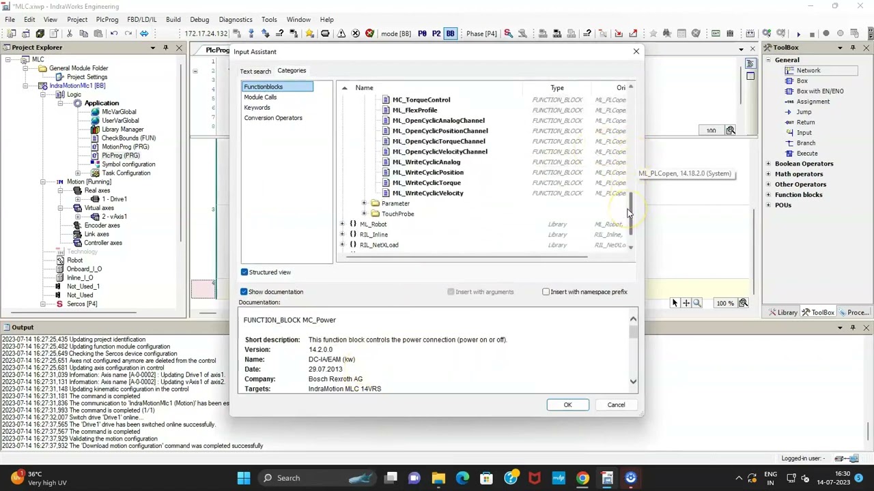Select the Box tool in ToolBox
The image size is (874, 491).
click(802, 80)
